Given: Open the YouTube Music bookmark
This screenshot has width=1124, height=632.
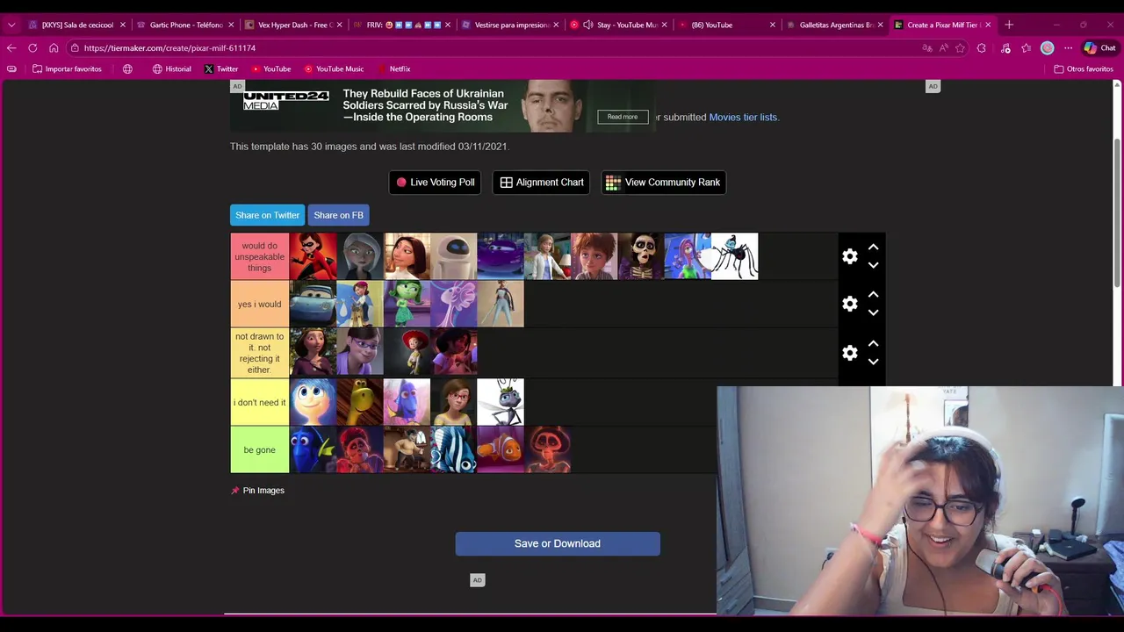Looking at the screenshot, I should (x=334, y=68).
